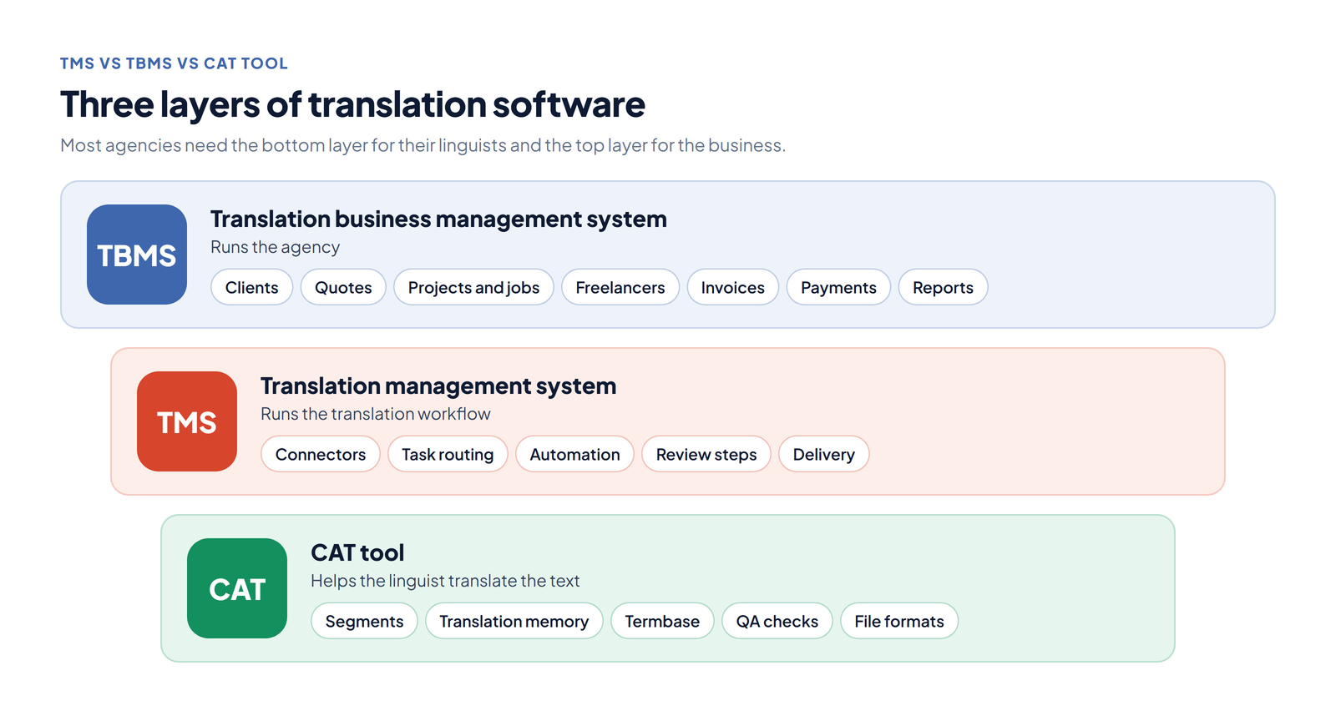Select the Clients pill

(251, 287)
